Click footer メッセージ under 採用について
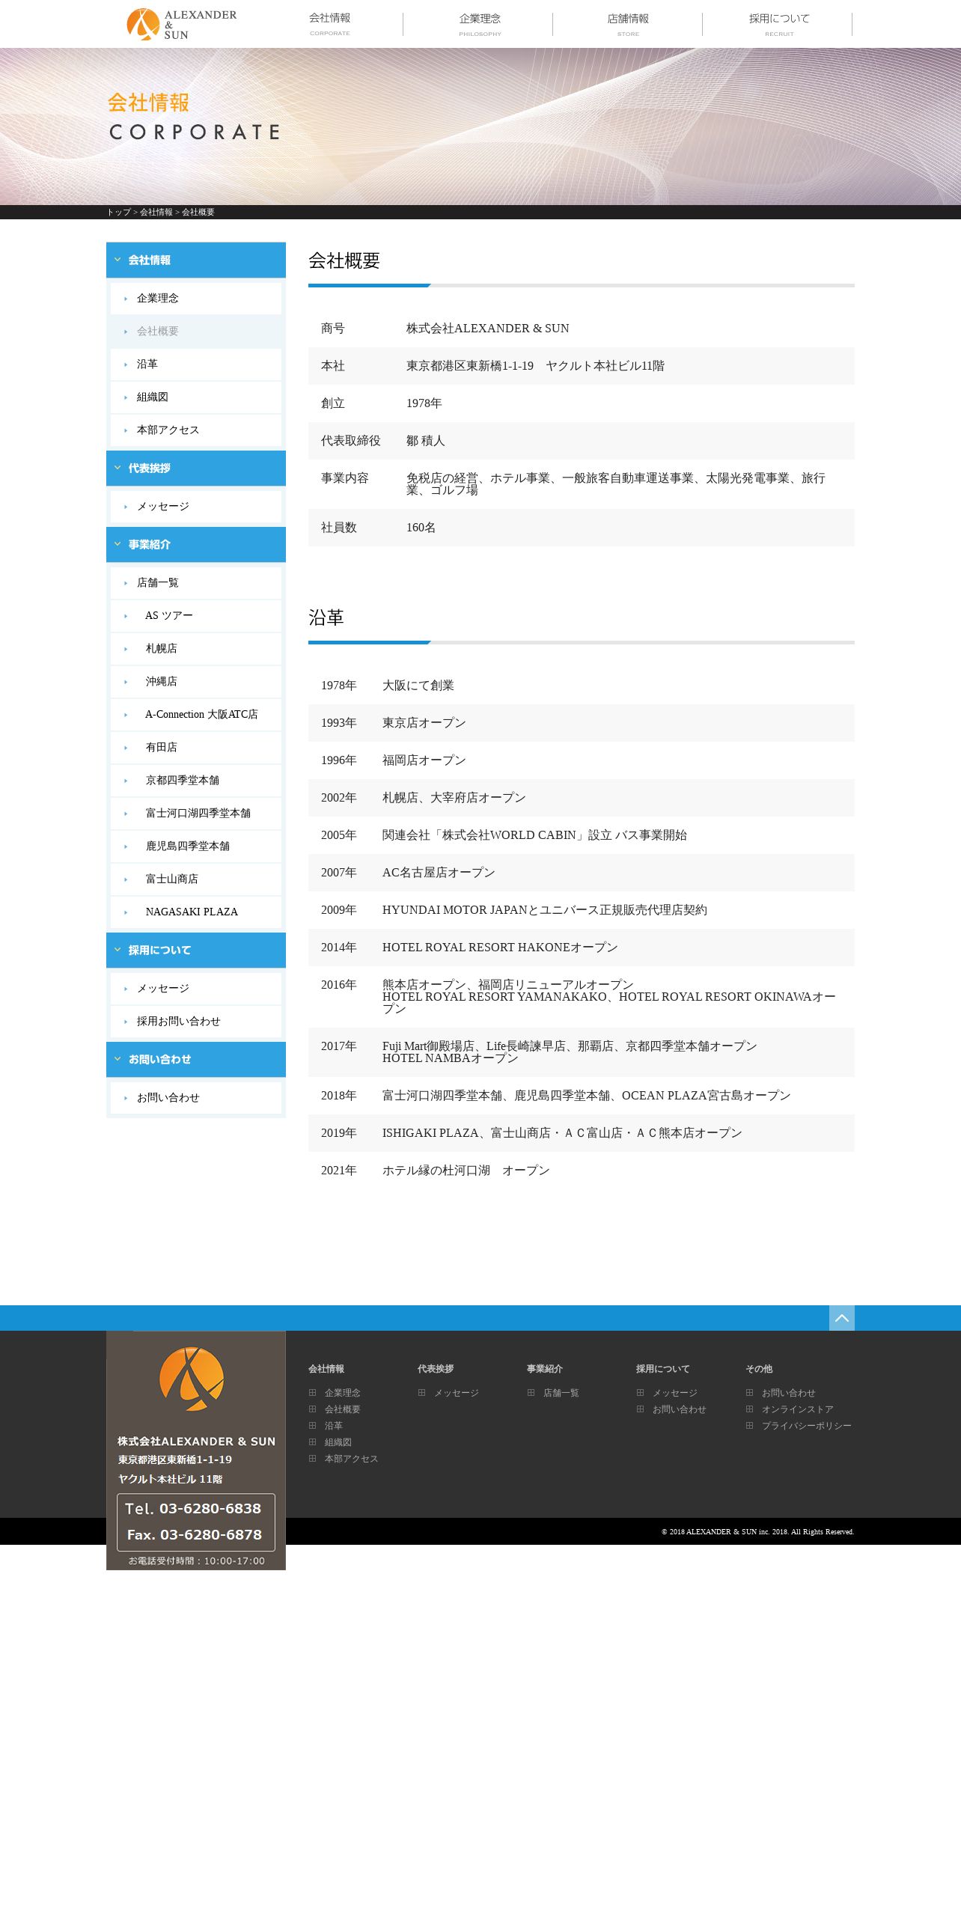 coord(674,1393)
